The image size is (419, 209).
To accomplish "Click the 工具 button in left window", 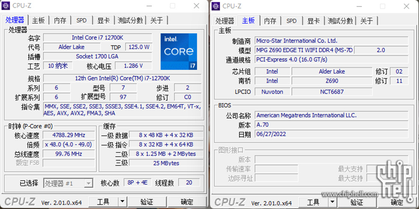I will point(103,202).
